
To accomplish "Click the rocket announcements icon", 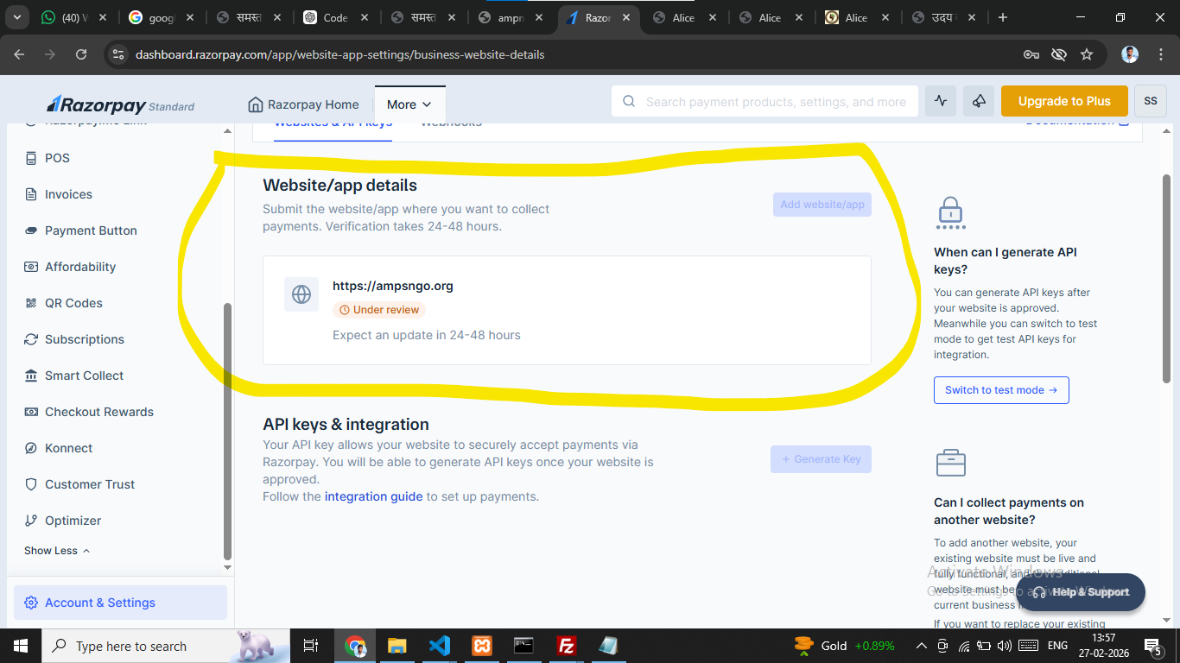I will pos(979,101).
